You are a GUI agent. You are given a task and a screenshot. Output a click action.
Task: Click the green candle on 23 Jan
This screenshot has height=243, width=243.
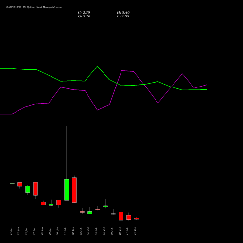click(28, 189)
